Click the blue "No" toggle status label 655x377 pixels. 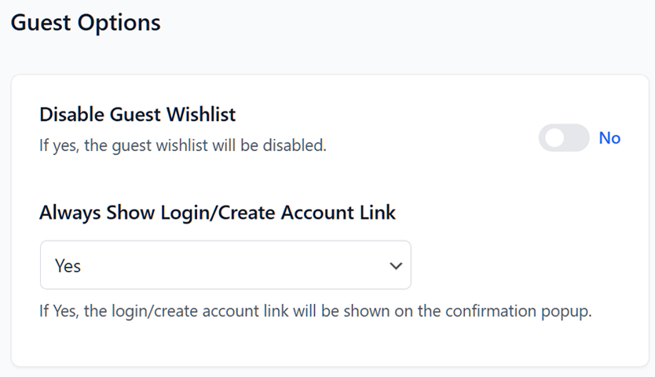(609, 138)
